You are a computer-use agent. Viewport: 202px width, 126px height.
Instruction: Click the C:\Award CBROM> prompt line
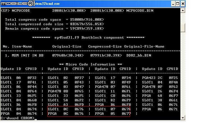pyautogui.click(x=18, y=118)
